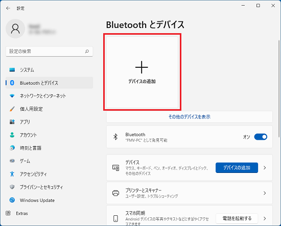Screen dimensions: 281x226
Task: Focus the 設定の検索 search field
Action: (x=49, y=52)
